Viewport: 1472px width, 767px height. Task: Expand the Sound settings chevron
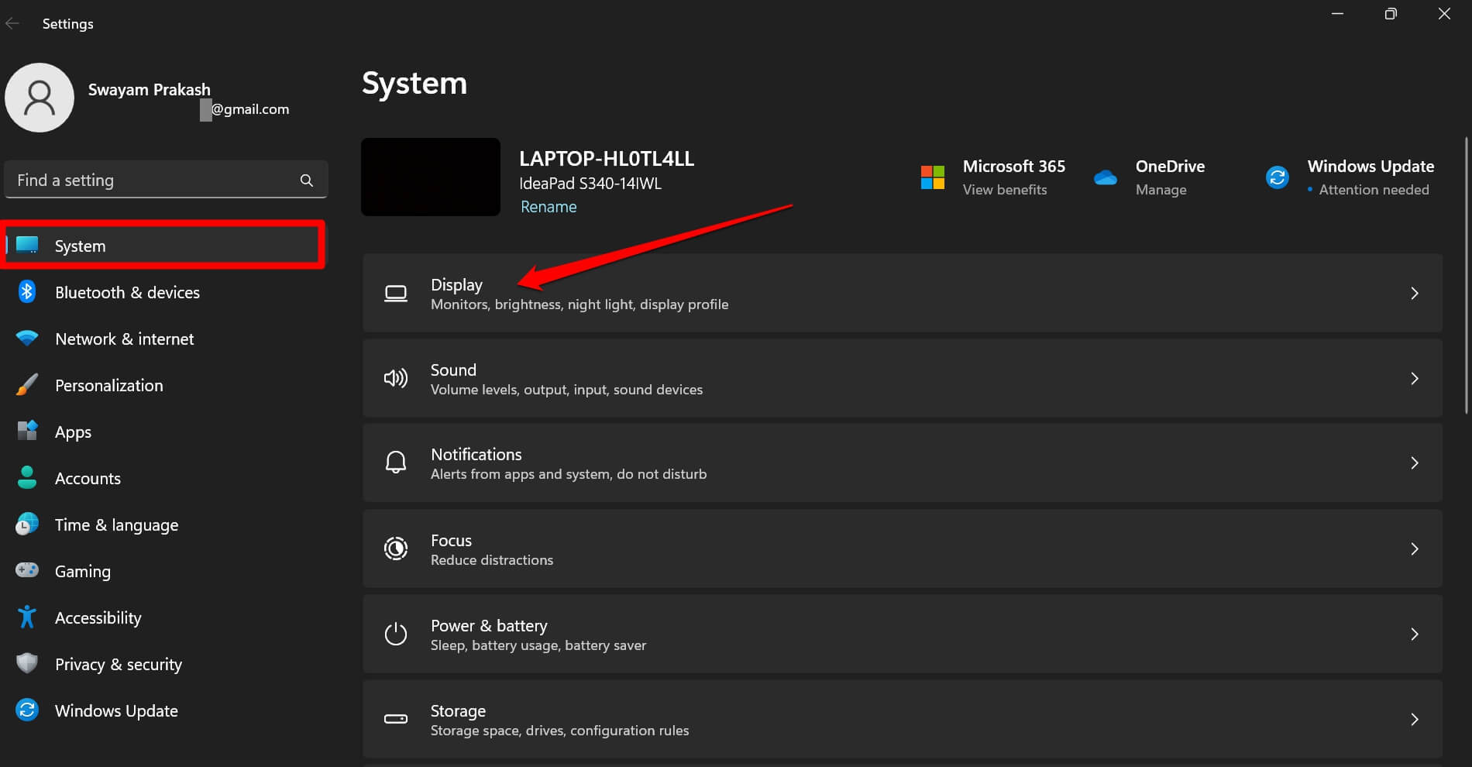[x=1415, y=378]
